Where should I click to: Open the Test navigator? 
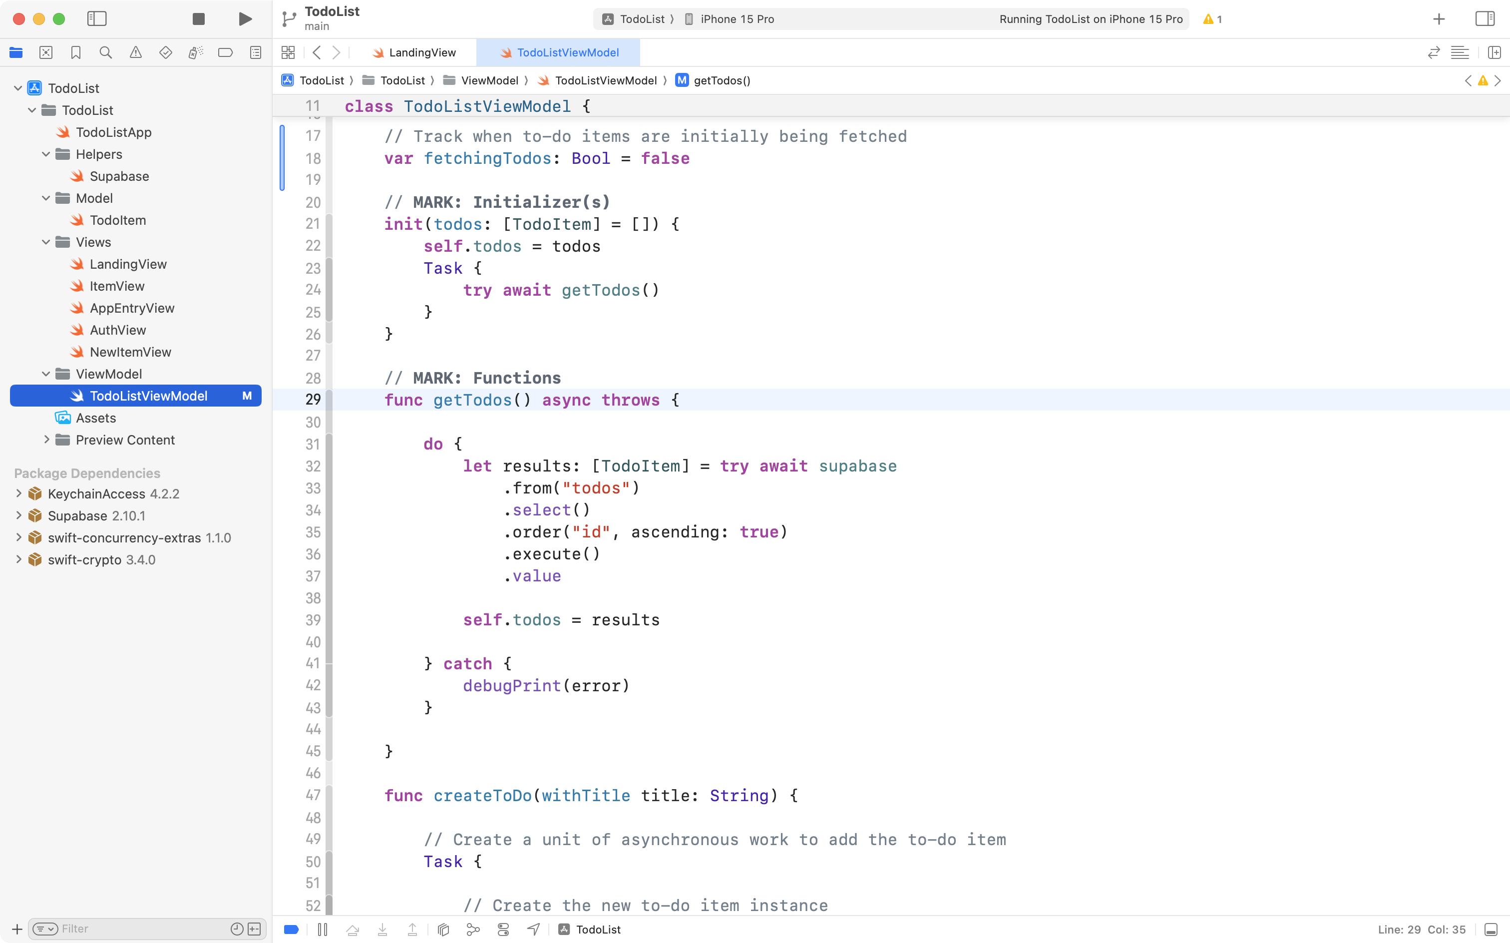click(165, 52)
